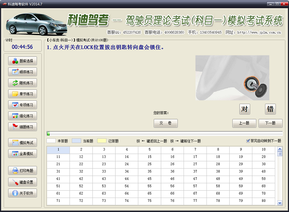Start 全真模拟 full simulation

23,154
